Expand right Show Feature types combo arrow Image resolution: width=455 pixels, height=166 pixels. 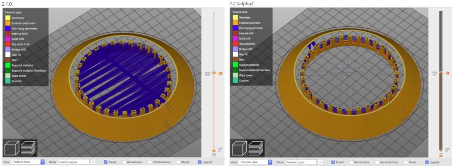point(320,162)
